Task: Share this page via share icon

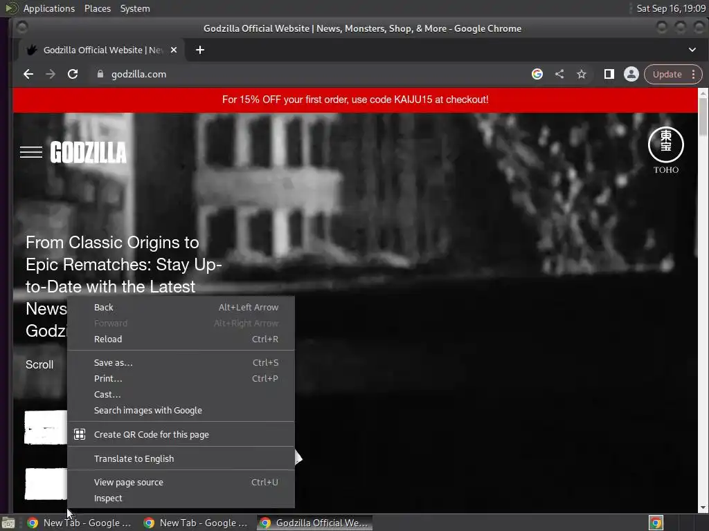Action: 559,74
